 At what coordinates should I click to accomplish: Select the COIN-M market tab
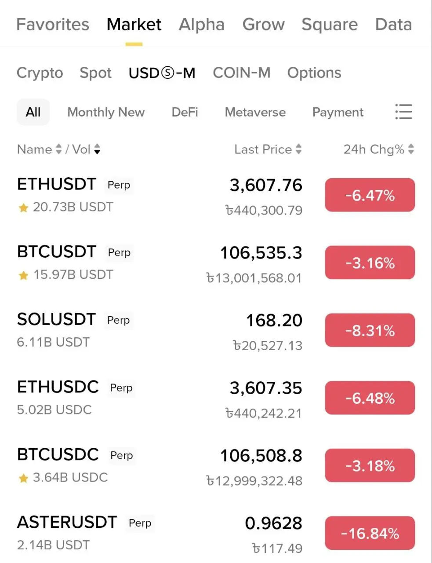(x=242, y=73)
